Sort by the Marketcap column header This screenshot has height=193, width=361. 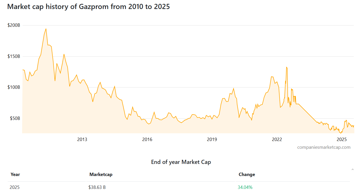101,174
